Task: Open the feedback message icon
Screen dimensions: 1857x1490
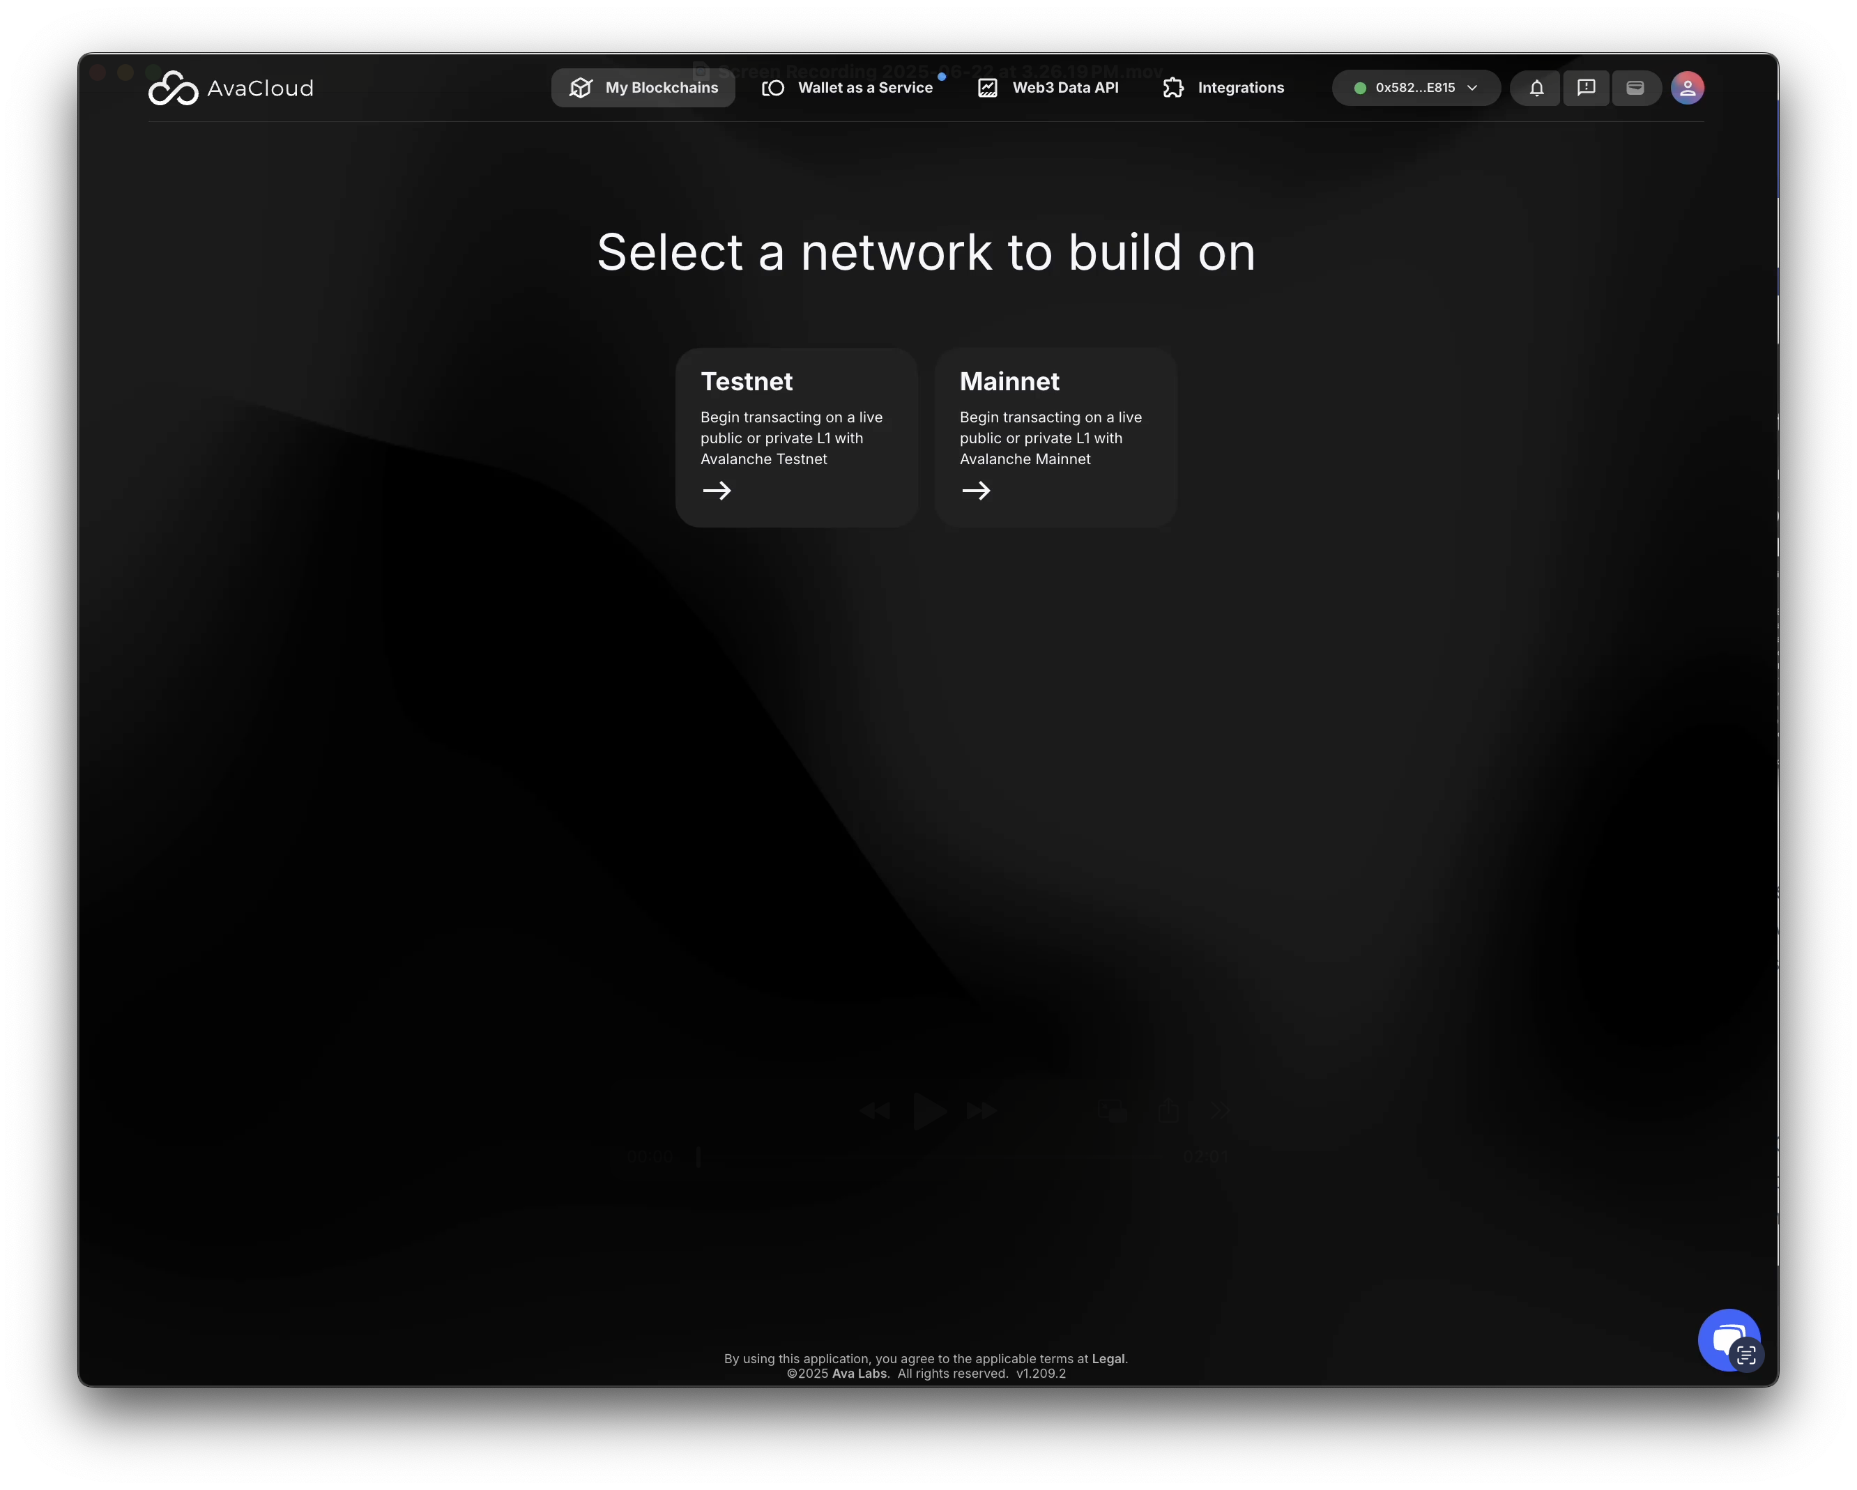Action: 1586,88
